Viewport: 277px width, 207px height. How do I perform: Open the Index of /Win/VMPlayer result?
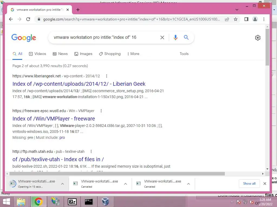[x=54, y=119]
